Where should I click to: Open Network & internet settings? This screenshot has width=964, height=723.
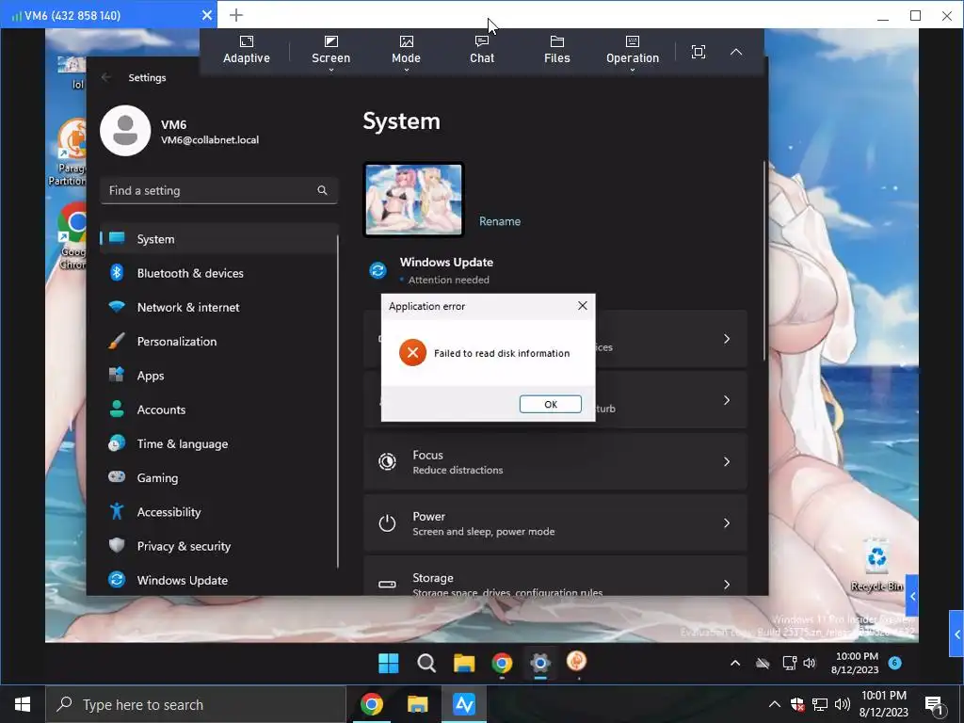[218, 308]
